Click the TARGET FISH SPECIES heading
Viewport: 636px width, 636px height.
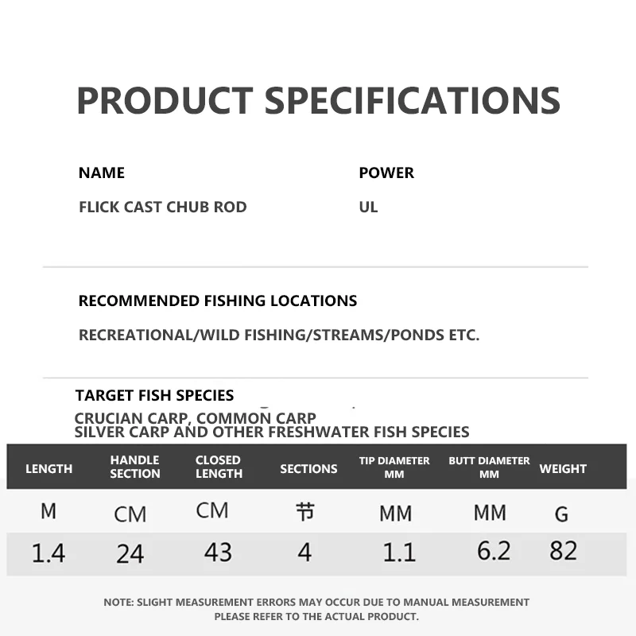[155, 395]
